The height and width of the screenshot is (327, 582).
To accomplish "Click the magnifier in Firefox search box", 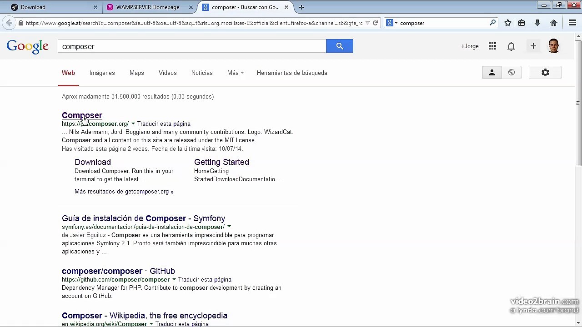I will pyautogui.click(x=492, y=23).
